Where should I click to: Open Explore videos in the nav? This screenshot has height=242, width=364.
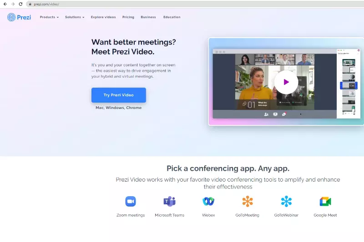click(103, 17)
